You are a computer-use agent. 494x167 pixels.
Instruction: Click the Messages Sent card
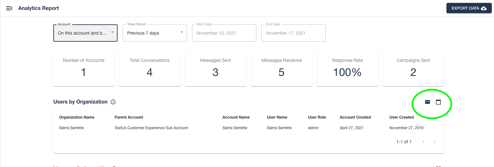click(216, 69)
